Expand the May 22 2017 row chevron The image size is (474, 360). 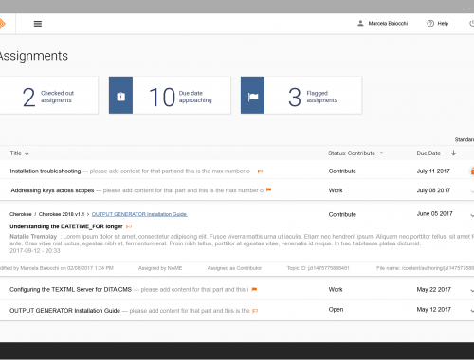pos(472,290)
